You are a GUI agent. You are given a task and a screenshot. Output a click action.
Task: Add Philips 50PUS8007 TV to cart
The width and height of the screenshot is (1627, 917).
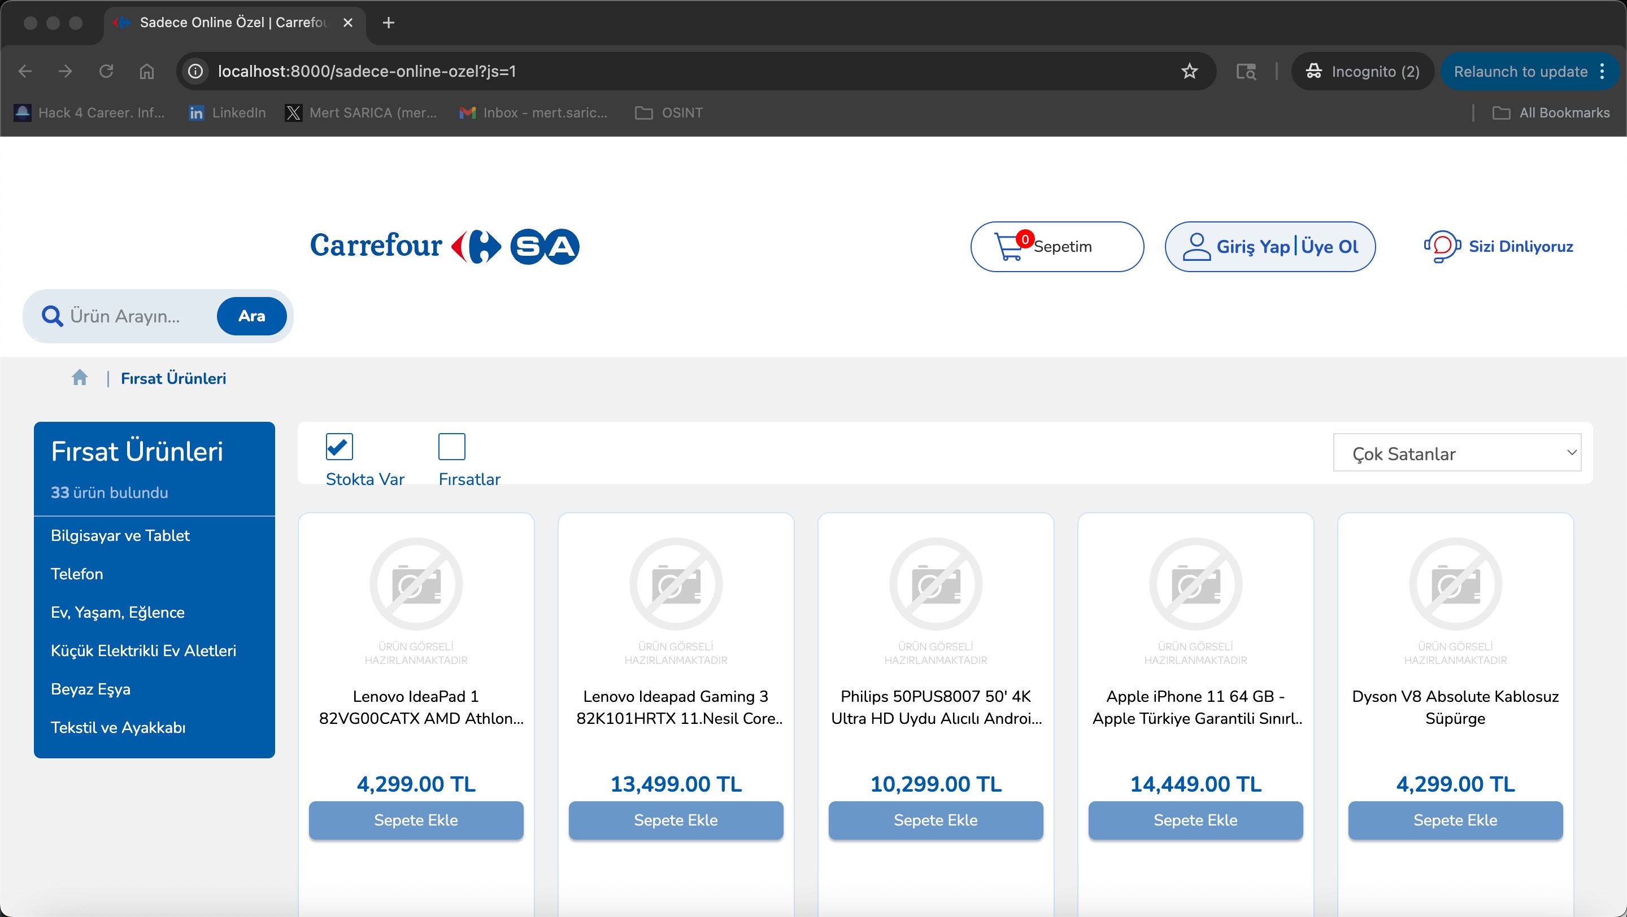pyautogui.click(x=936, y=820)
